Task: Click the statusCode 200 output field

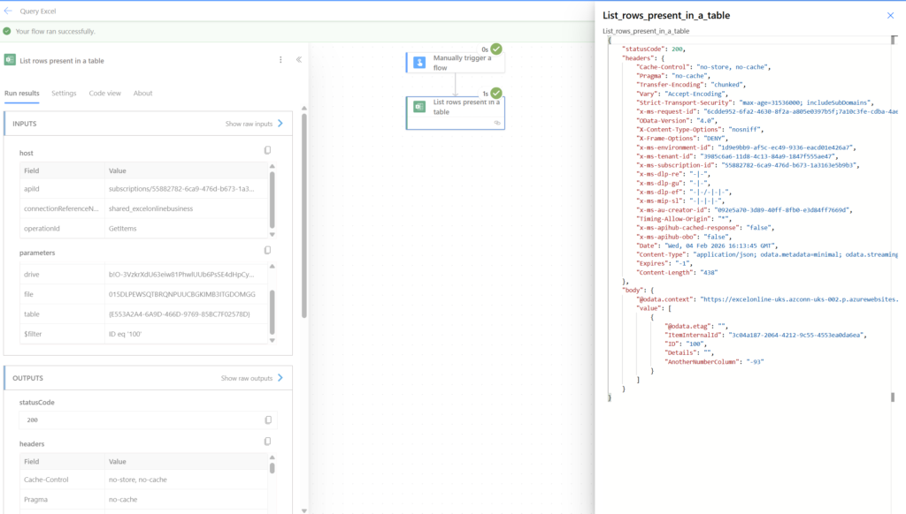Action: point(148,420)
